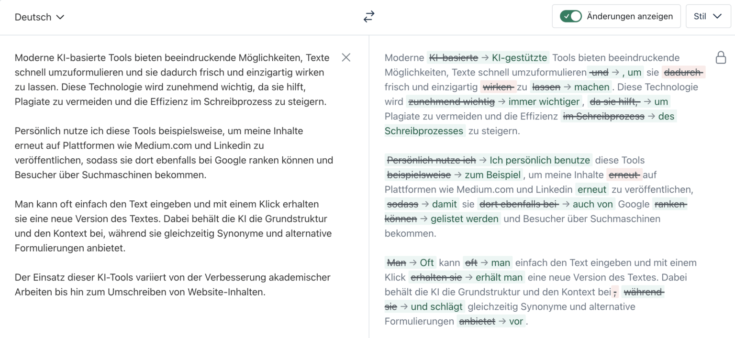Select the 'und schlägt' edited phrase
Screen dimensions: 735x338
pos(437,306)
